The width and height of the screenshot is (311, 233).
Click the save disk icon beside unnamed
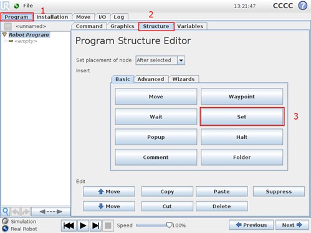(7, 26)
